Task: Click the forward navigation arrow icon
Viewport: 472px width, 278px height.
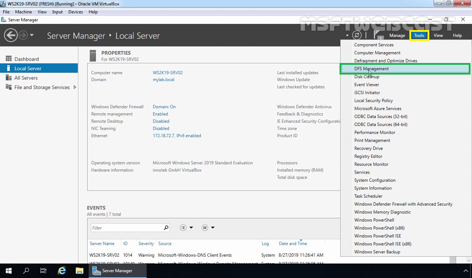Action: point(23,35)
